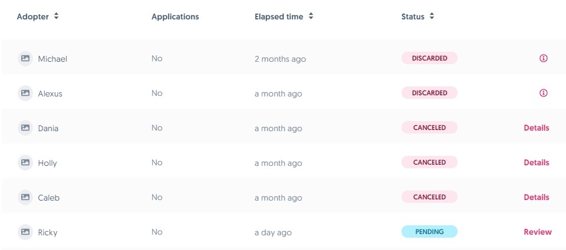Select the Applications column header
Viewport: 566px width, 250px height.
(x=175, y=17)
